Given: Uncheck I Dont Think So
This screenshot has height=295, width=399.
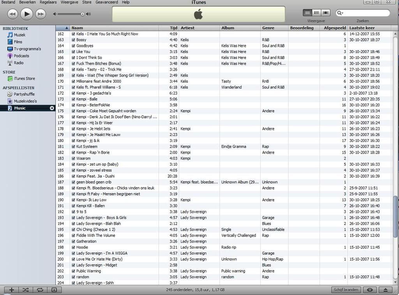Looking at the screenshot, I should point(73,58).
